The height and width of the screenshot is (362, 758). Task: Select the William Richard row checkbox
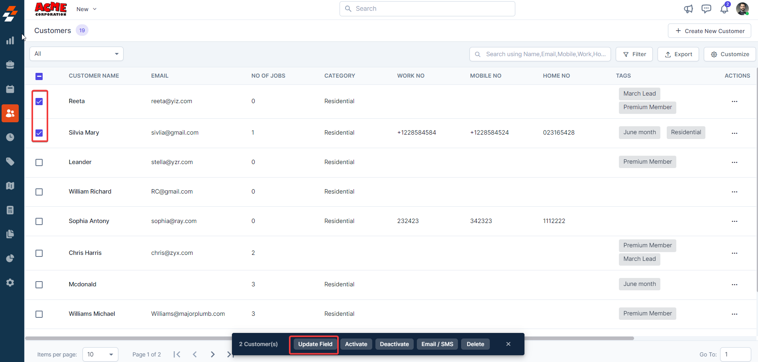pos(39,192)
